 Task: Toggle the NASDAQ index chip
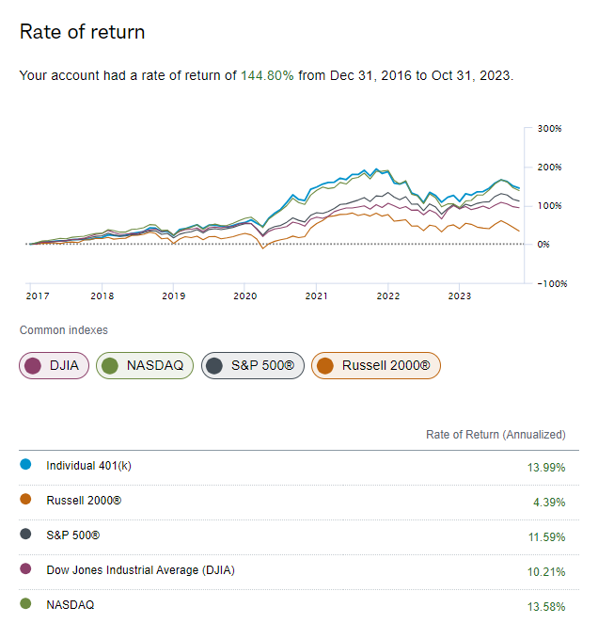click(144, 366)
